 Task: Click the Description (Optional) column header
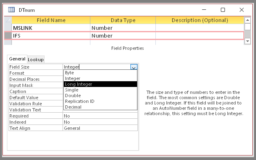(x=200, y=20)
